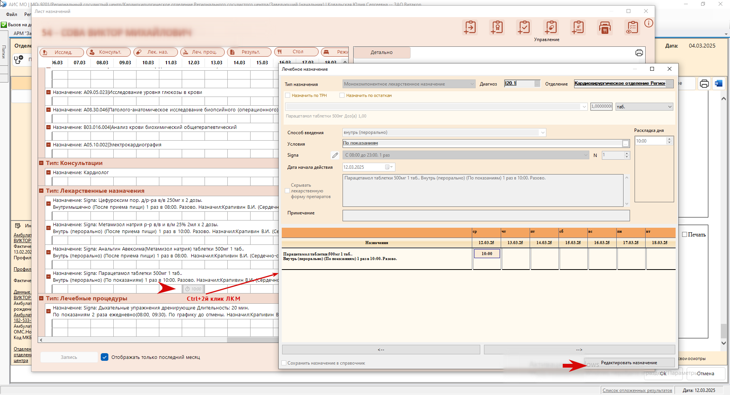
Task: Click the clipboard-with-checkmark add icon
Action: click(x=524, y=27)
